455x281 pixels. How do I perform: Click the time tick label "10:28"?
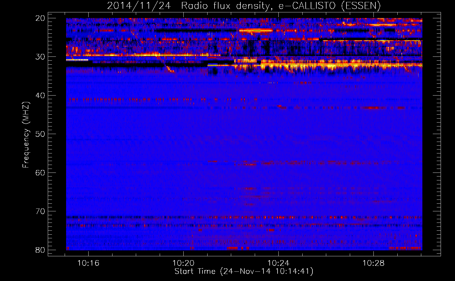373,263
